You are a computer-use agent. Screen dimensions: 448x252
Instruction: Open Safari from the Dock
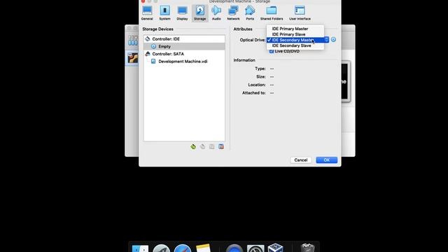click(183, 248)
